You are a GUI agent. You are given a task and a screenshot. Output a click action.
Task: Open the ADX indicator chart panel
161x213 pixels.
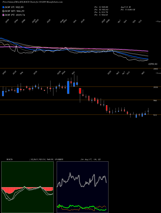(x=82, y=187)
